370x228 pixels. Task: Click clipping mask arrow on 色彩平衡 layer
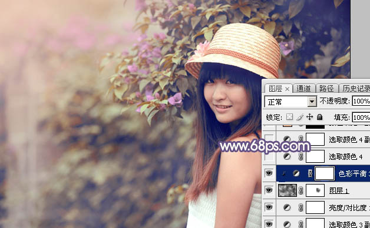(284, 174)
